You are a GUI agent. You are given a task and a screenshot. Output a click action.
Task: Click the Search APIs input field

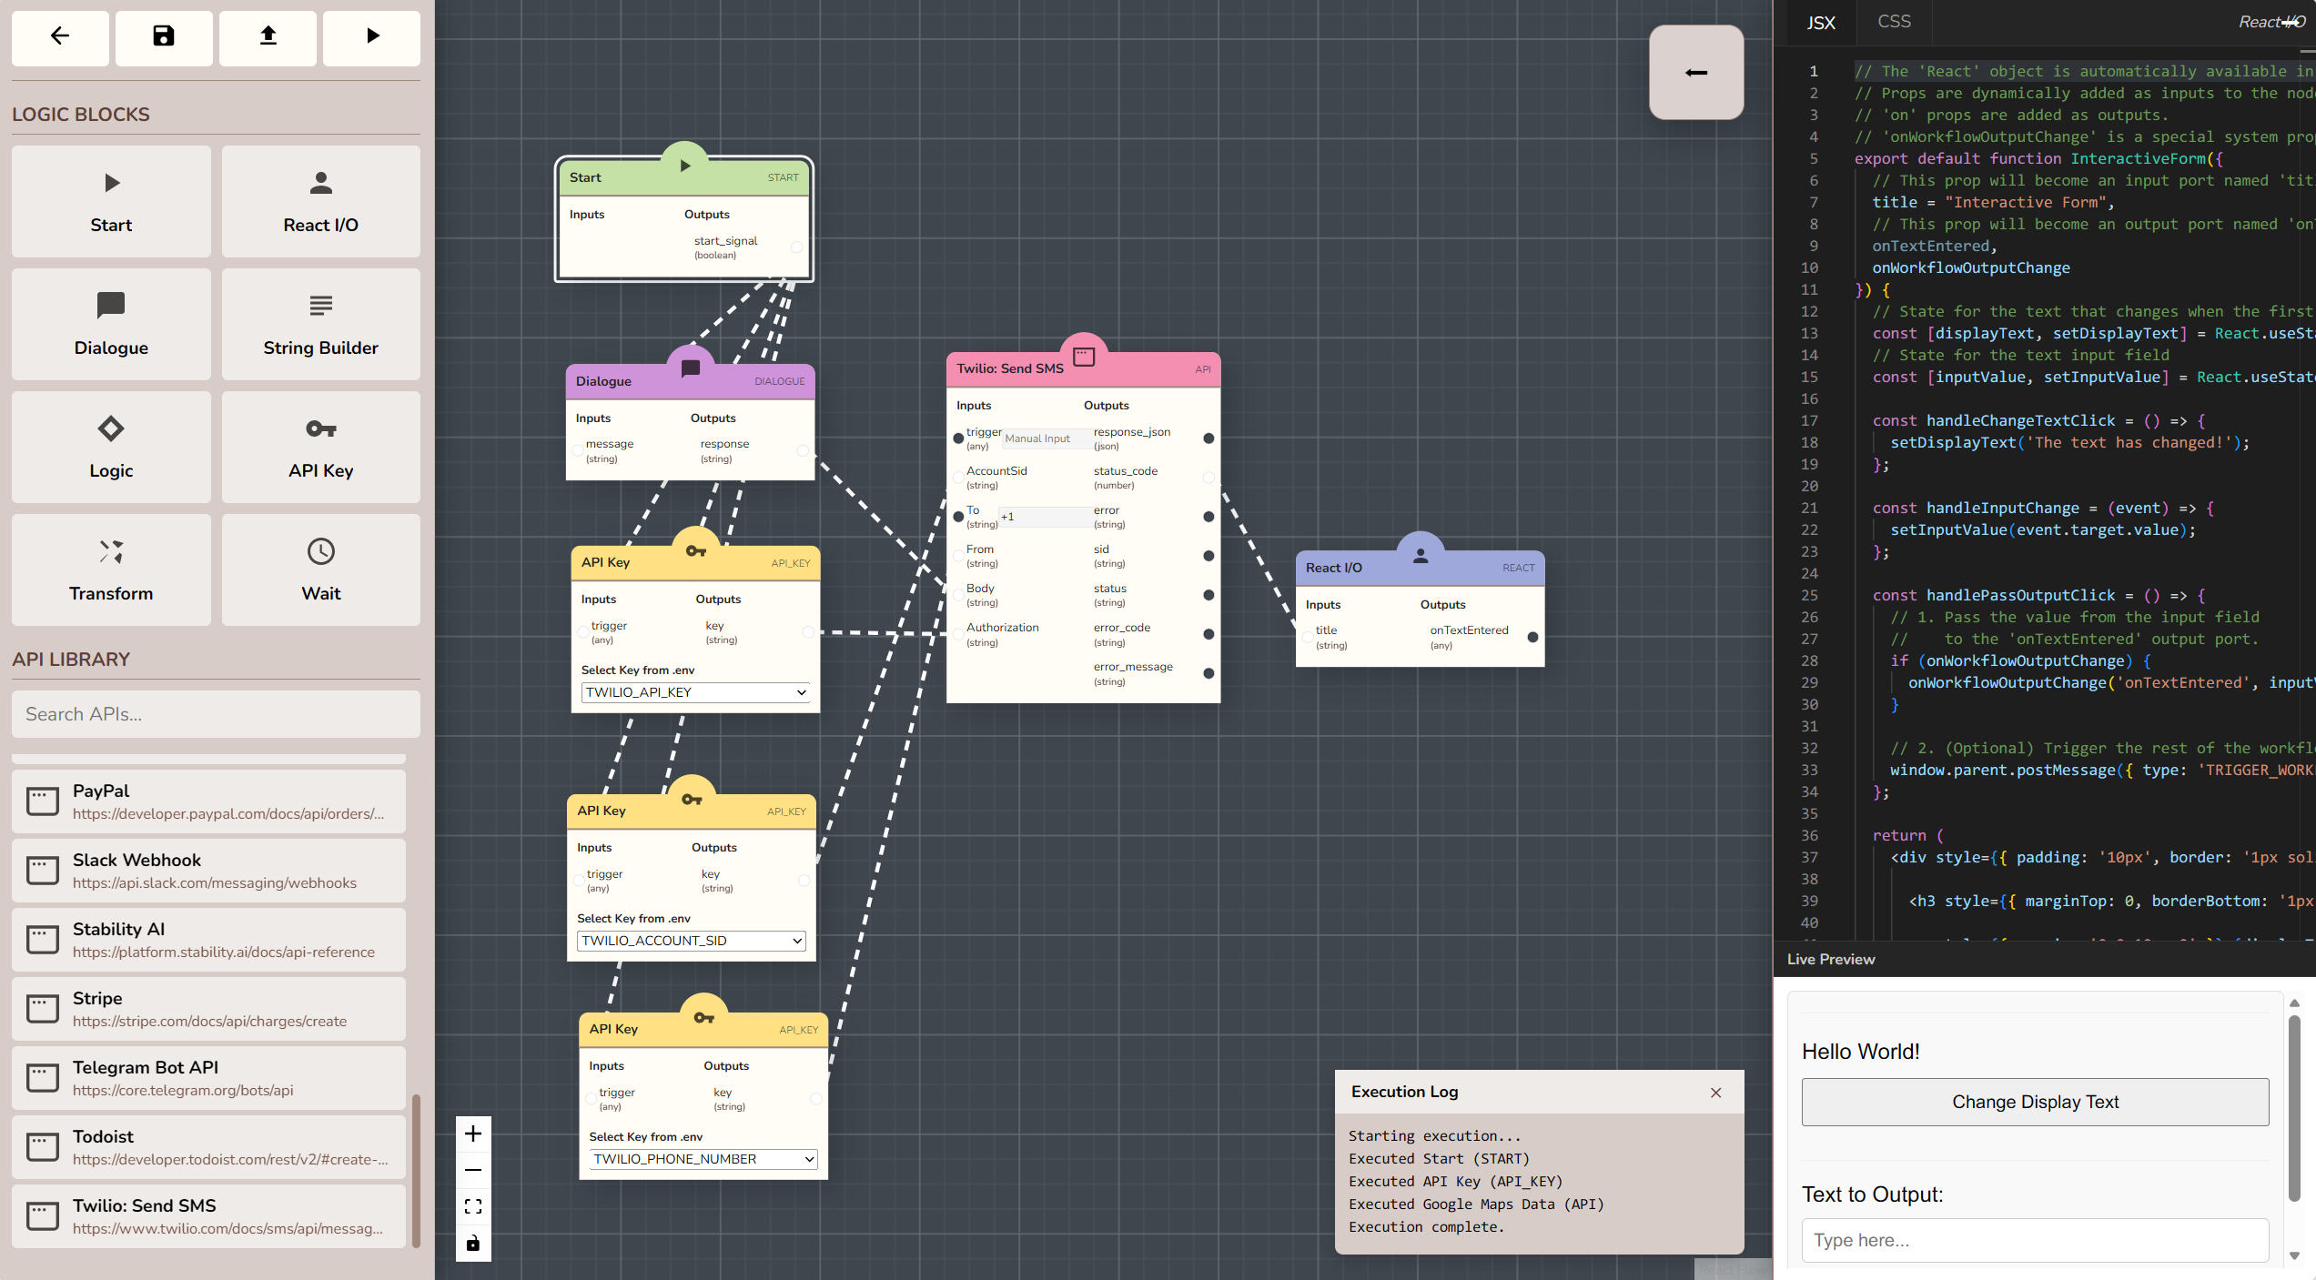pyautogui.click(x=216, y=714)
